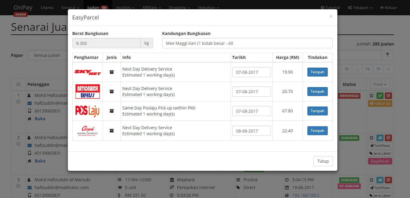
Task: Toggle select-all checkbox in sales table header
Action: (18, 84)
